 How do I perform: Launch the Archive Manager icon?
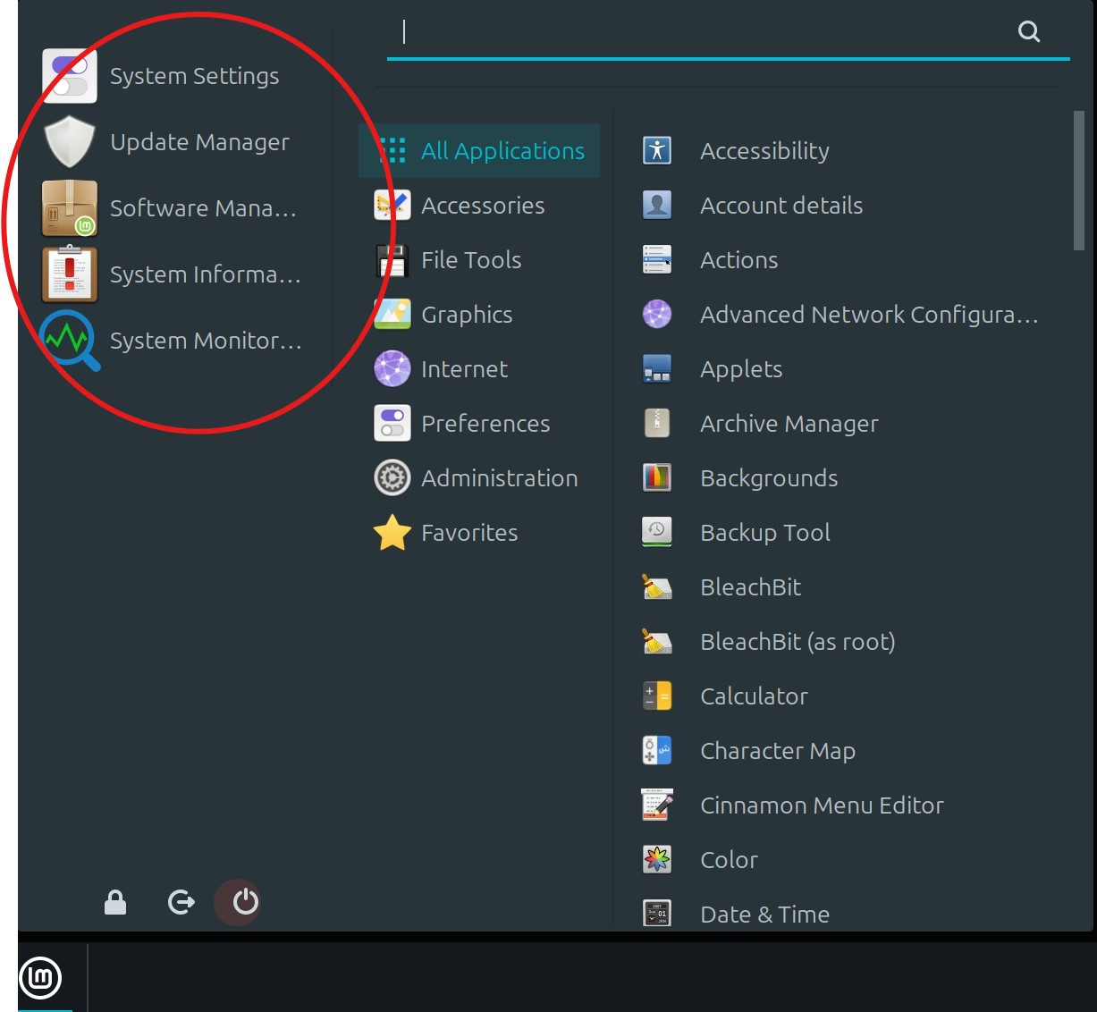coord(657,423)
